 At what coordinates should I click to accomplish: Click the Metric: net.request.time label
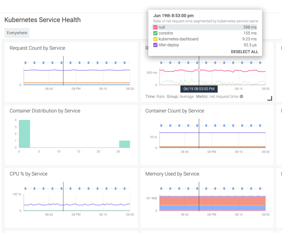(x=217, y=97)
